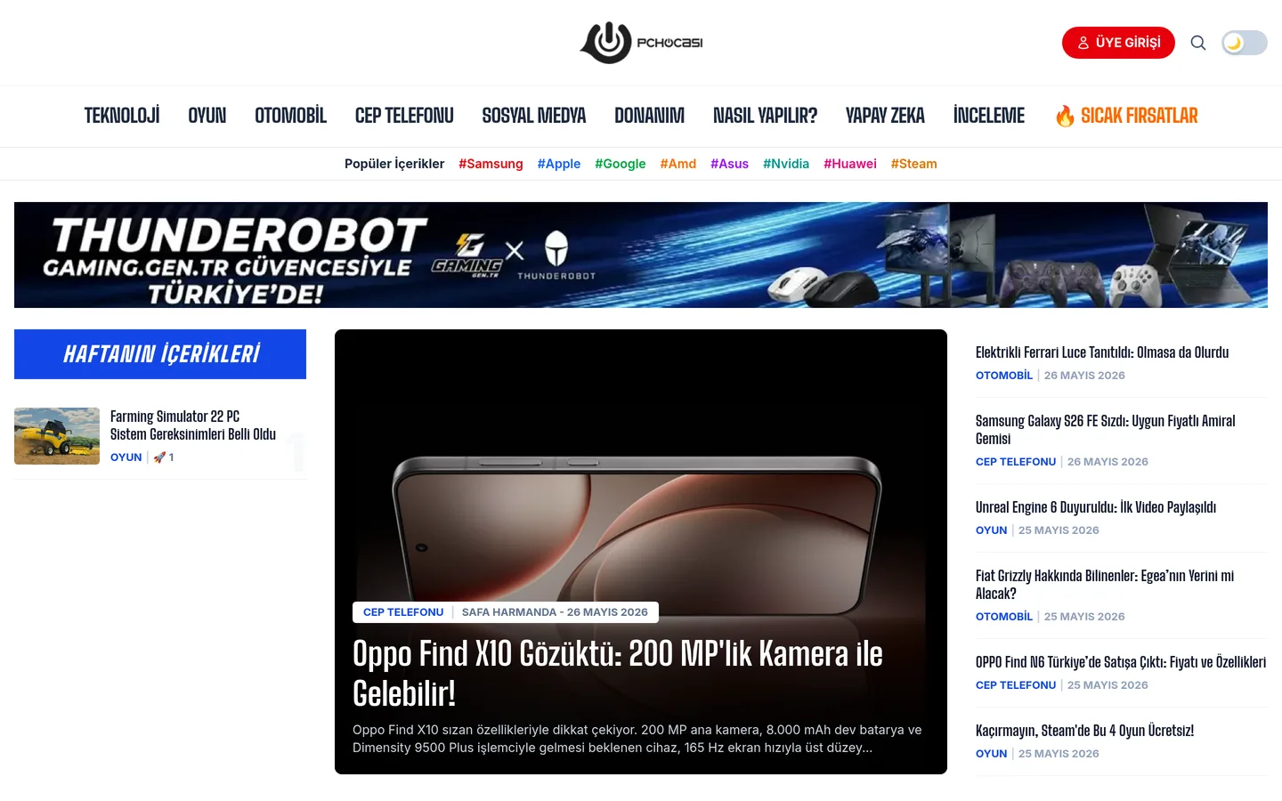Open the İNCELEME menu
The image size is (1282, 801).
(989, 116)
